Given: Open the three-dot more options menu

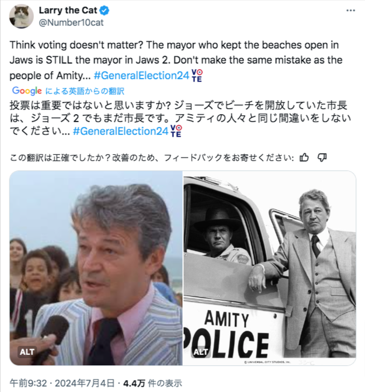Looking at the screenshot, I should (351, 11).
